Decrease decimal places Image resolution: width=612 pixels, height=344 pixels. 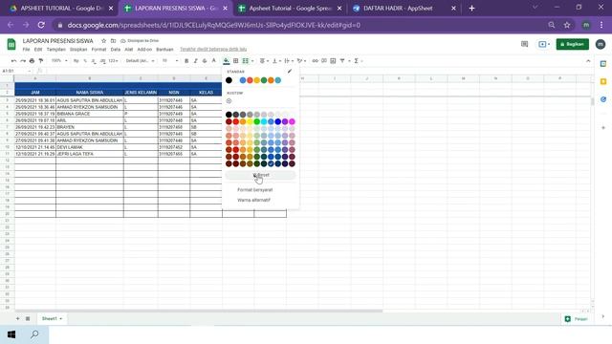pyautogui.click(x=94, y=61)
